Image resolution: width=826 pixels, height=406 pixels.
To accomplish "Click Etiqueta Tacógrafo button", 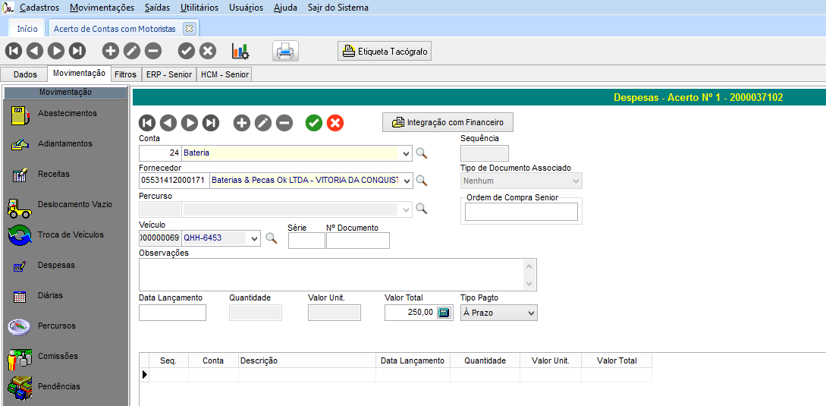I will (385, 51).
